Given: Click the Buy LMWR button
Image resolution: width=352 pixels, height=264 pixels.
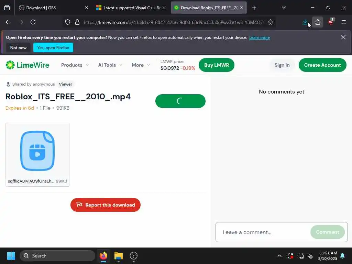Looking at the screenshot, I should tap(217, 65).
